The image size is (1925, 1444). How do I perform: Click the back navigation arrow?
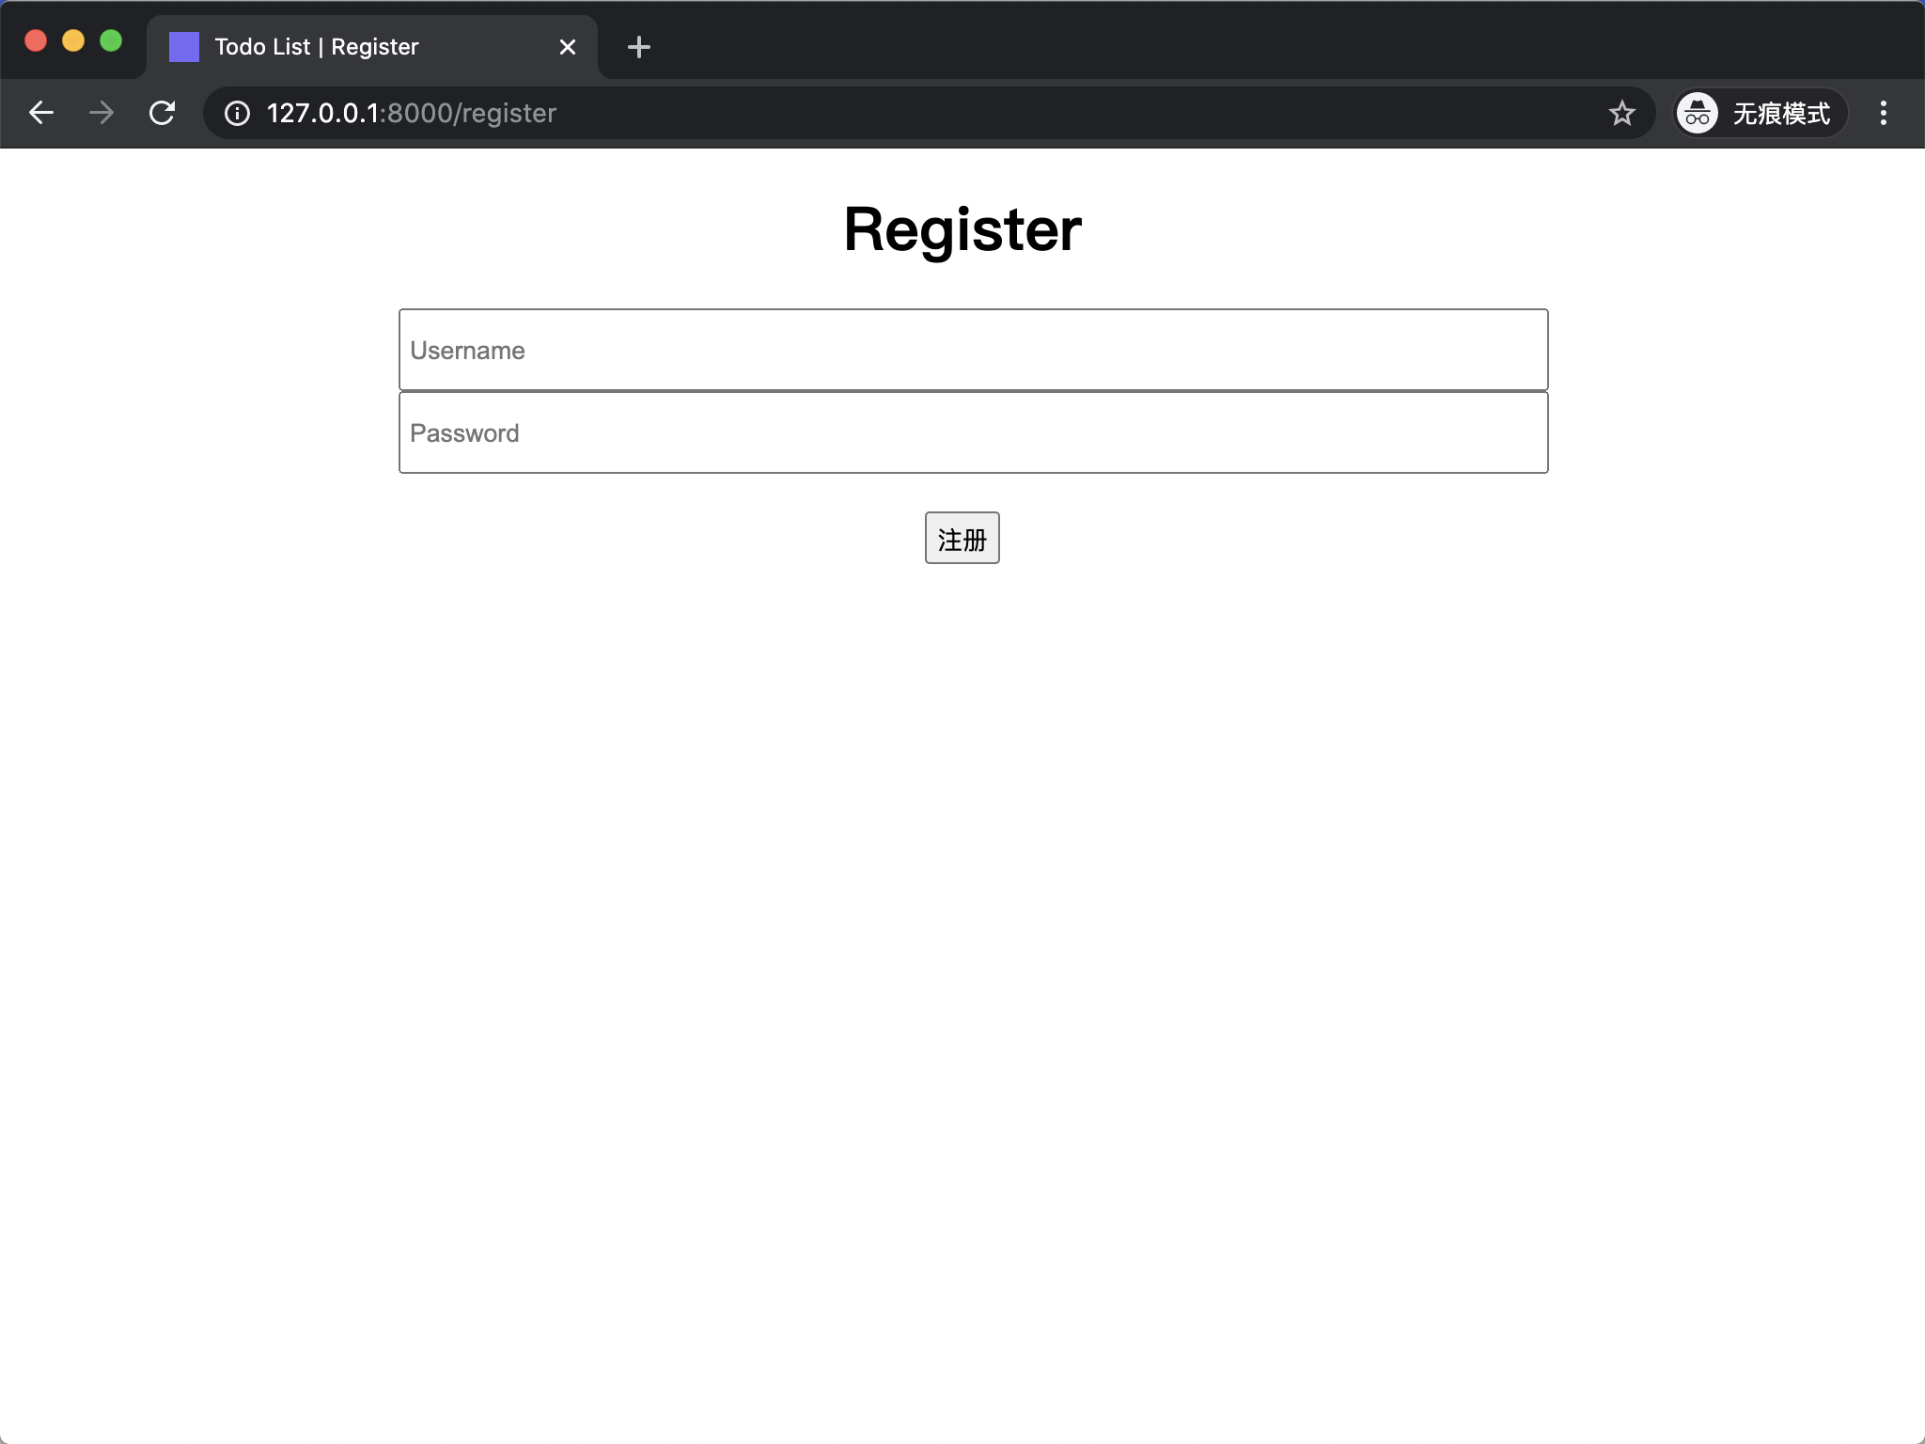(x=41, y=112)
